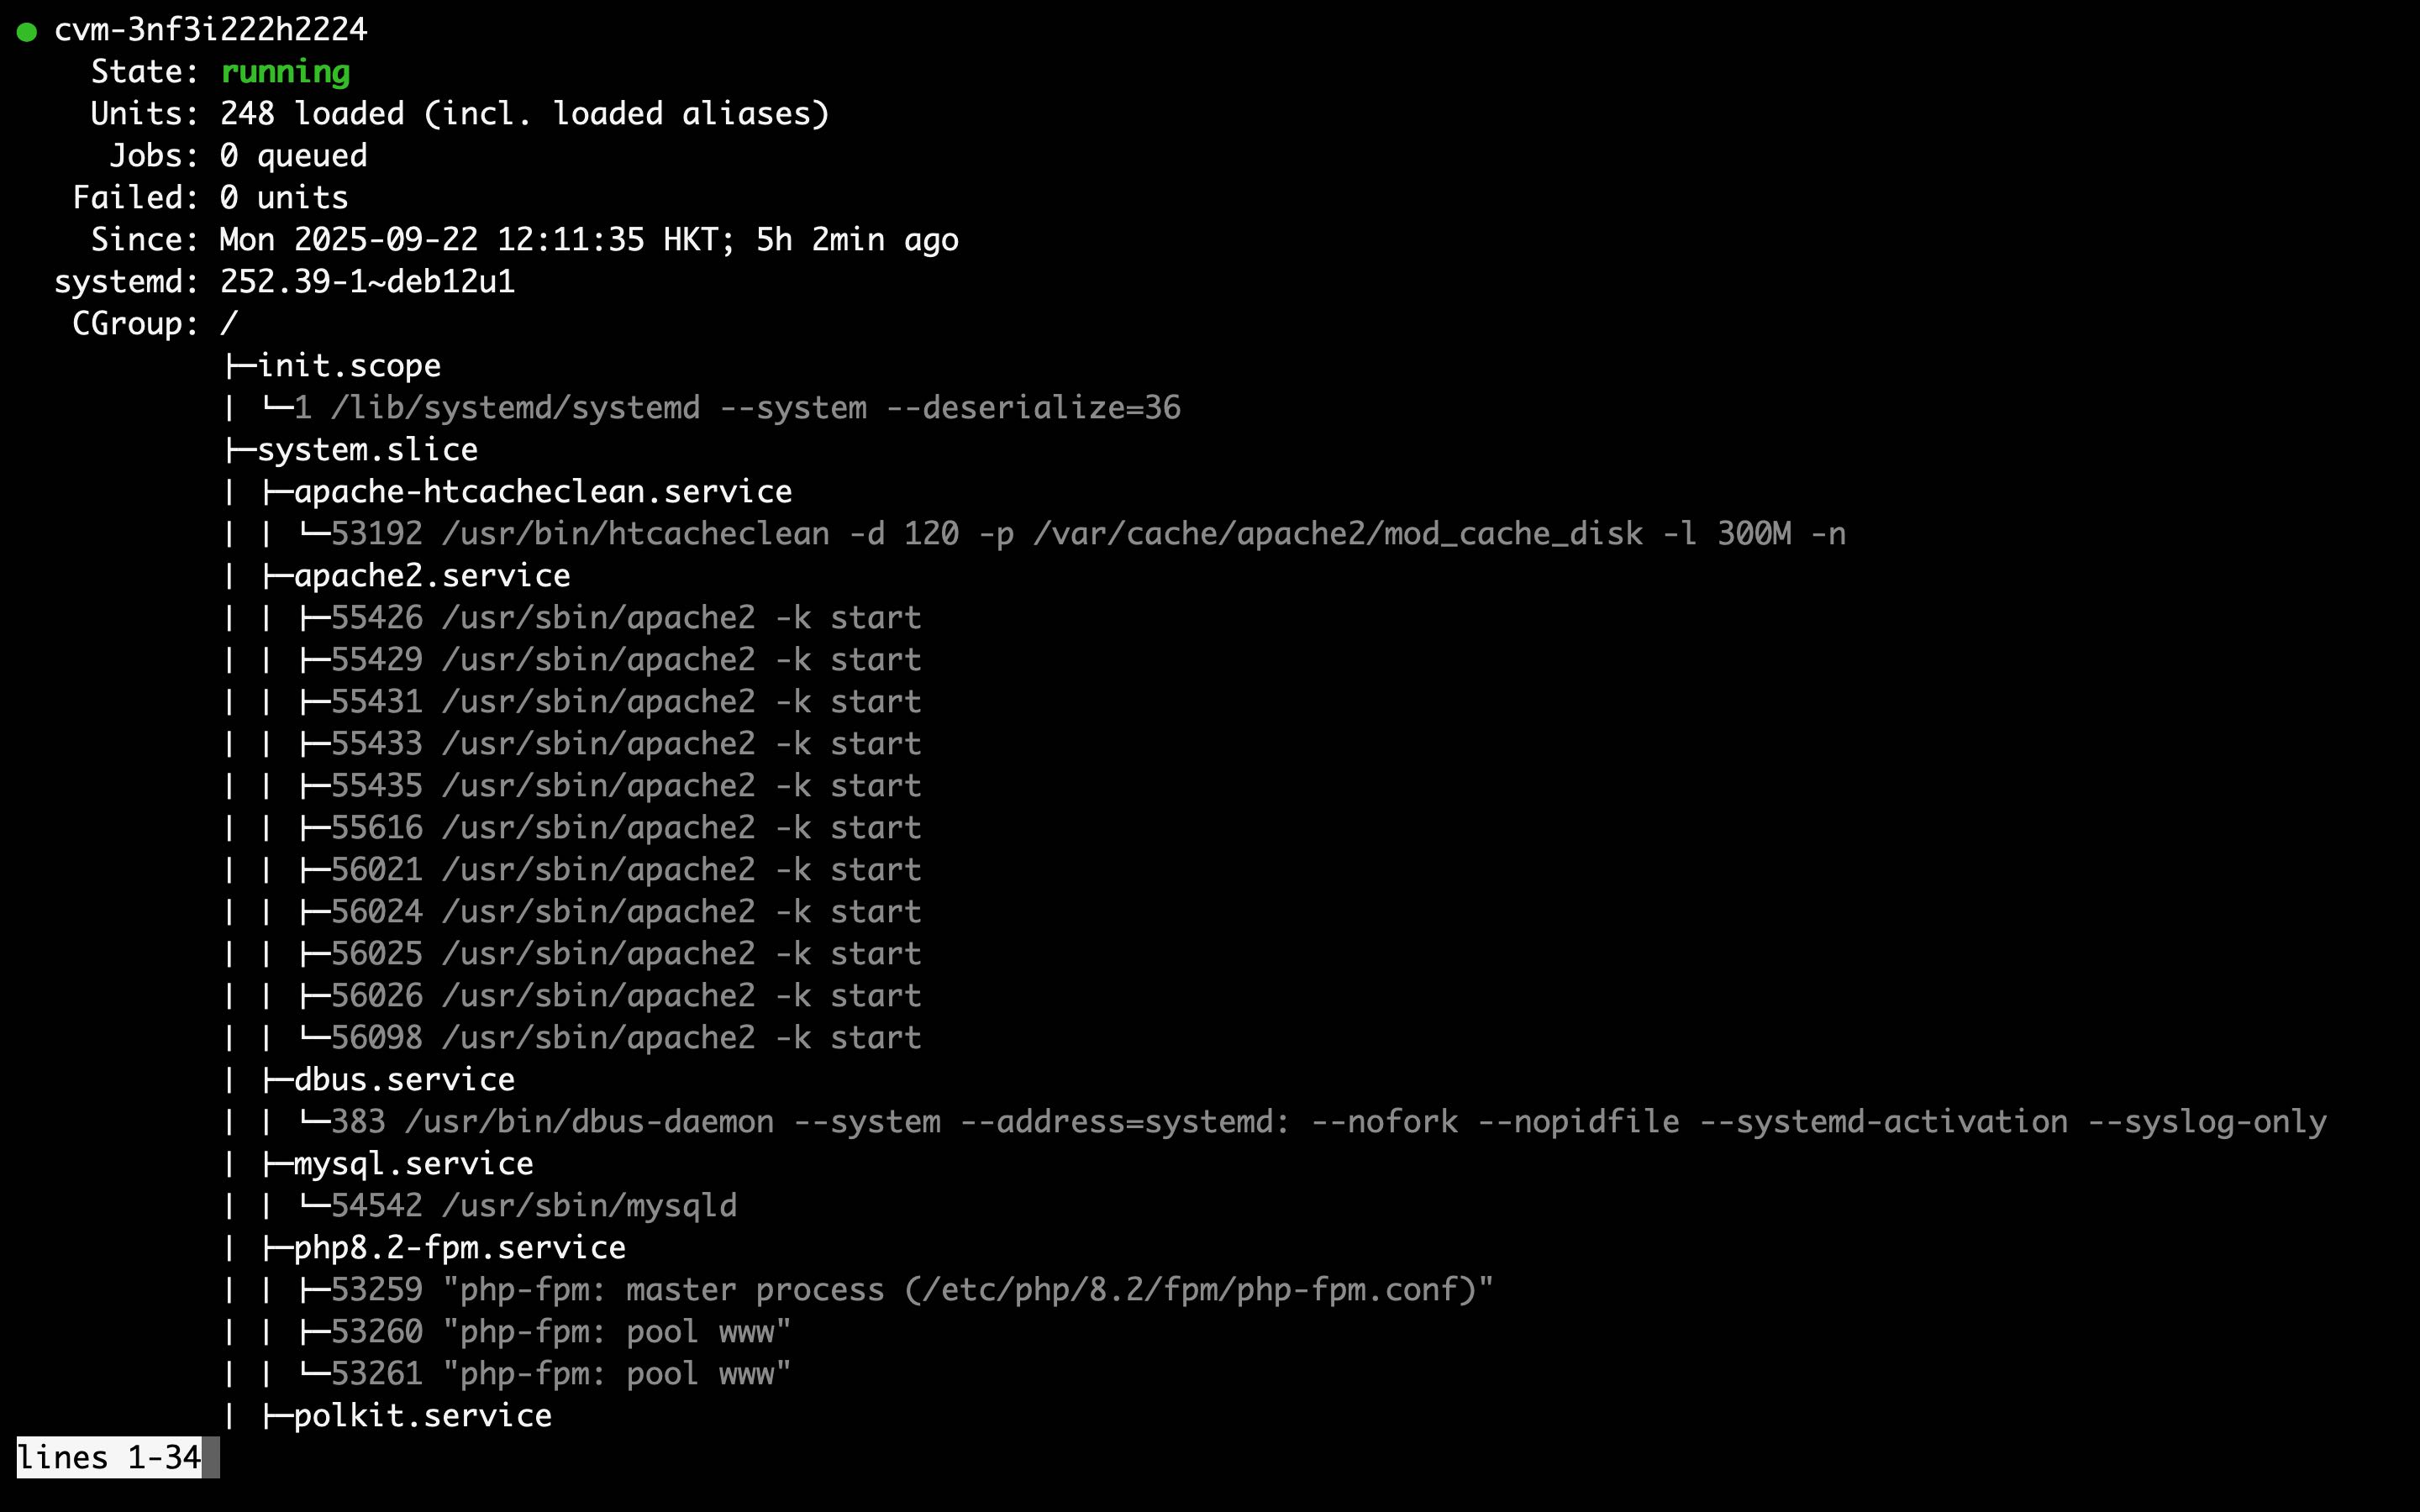Click the apache-htcacheclean.service entry
The image size is (2420, 1512).
(x=542, y=492)
